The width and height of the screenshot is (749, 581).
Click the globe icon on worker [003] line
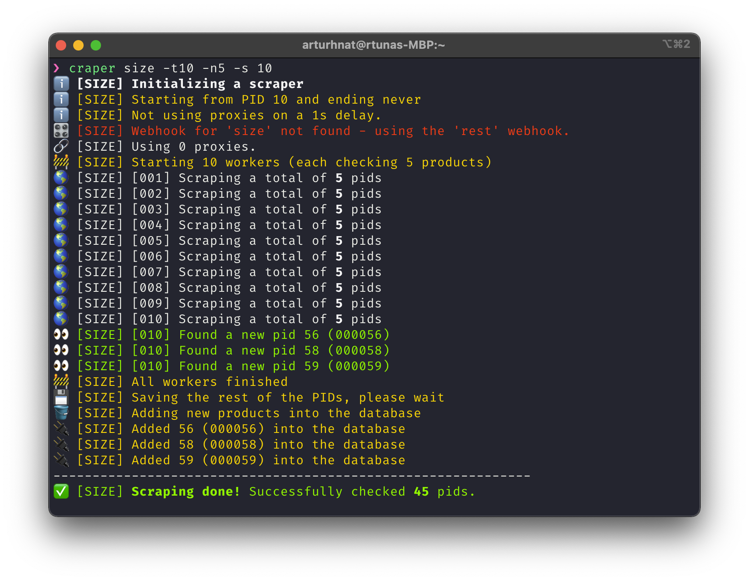click(61, 209)
